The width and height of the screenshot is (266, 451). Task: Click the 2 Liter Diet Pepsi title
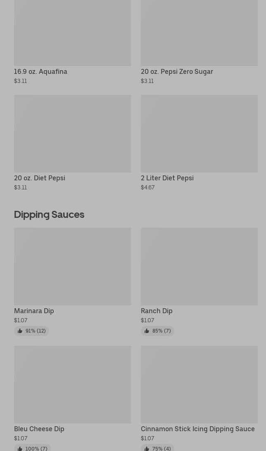167,178
